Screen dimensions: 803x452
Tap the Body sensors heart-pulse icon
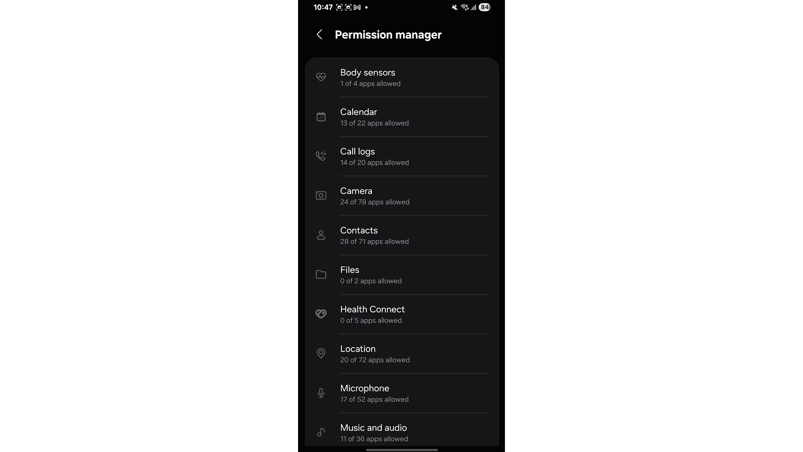(321, 77)
